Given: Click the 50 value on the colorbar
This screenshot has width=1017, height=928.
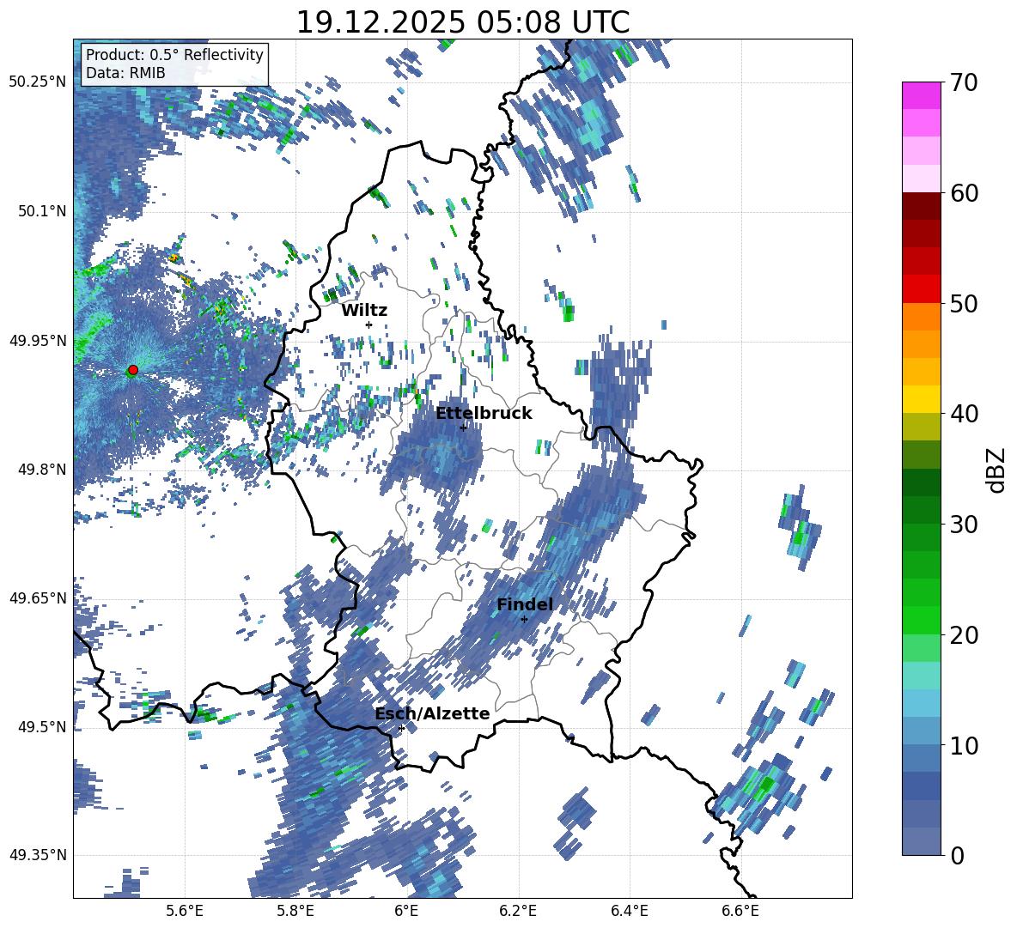Looking at the screenshot, I should (x=964, y=303).
